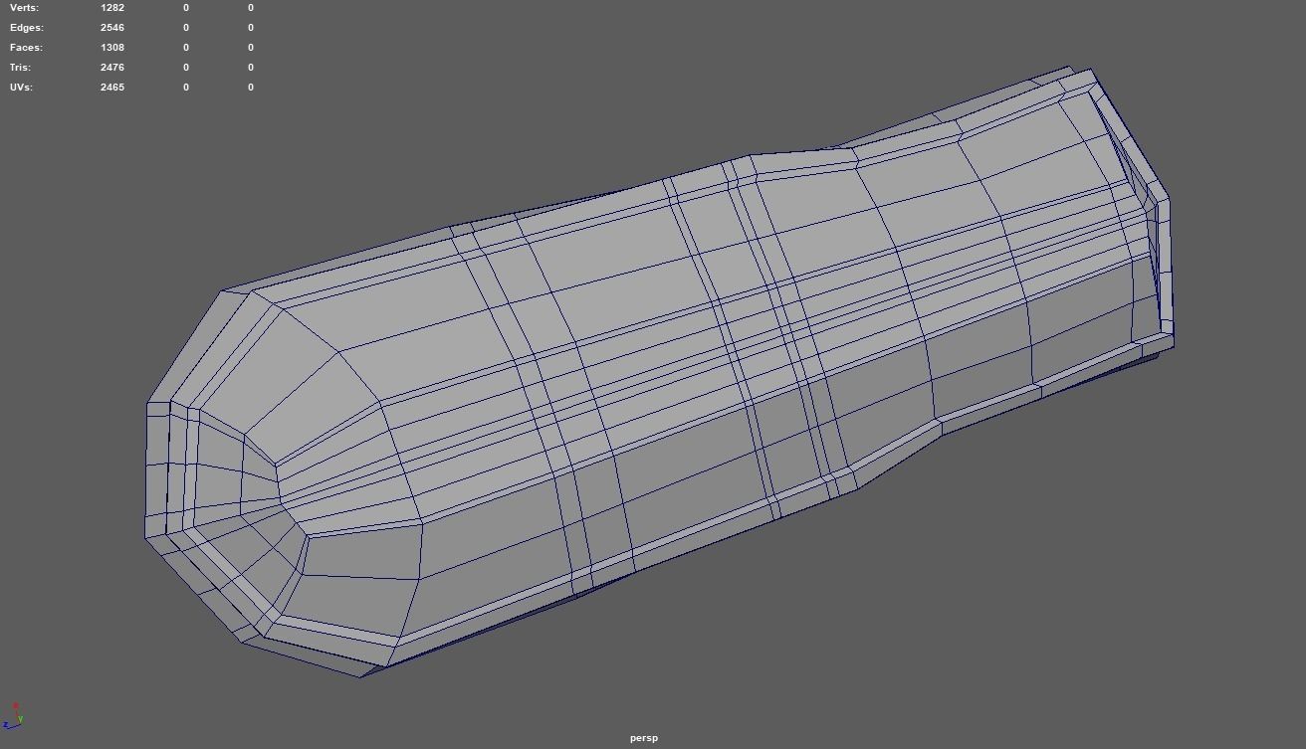Click the XYZ axis orientation gizmo
1306x749 pixels.
[x=14, y=717]
